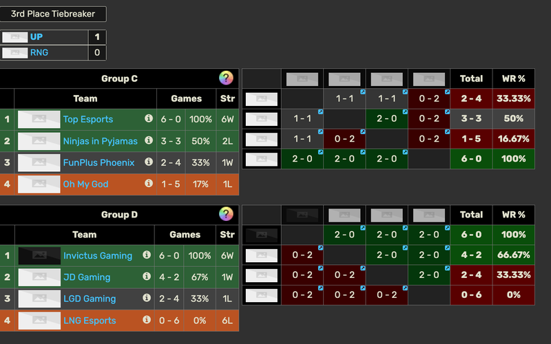
Task: Click the 50% cell in Group C crosstable
Action: (x=514, y=118)
